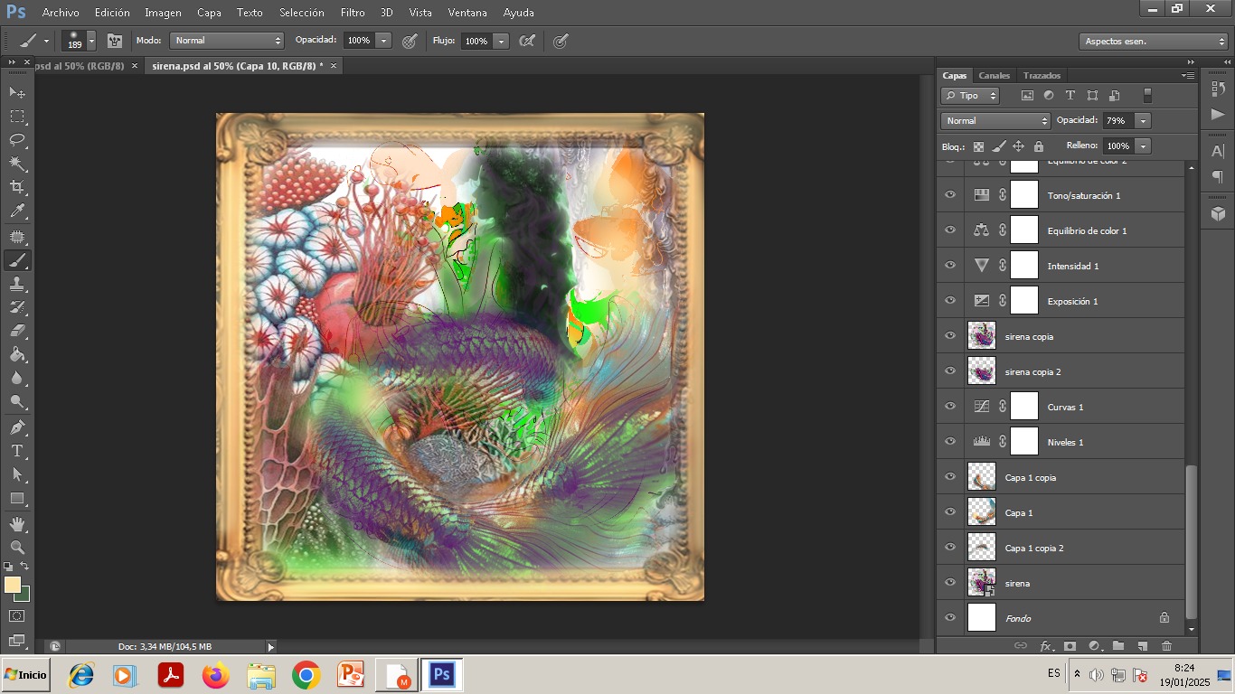Select the Magic Wand tool
Viewport: 1235px width, 694px height.
pyautogui.click(x=17, y=164)
